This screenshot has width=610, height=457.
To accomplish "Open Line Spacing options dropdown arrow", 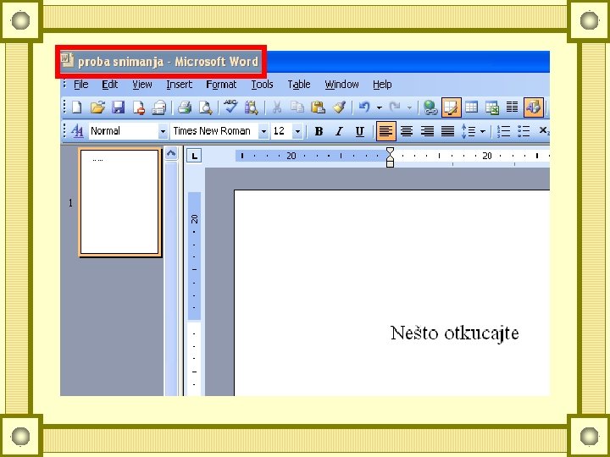I will click(x=482, y=132).
